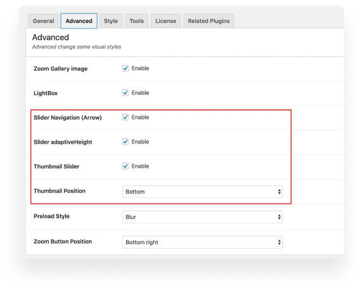Click arrow stepper on Thumbnail Position select
The image size is (363, 291).
tap(279, 192)
